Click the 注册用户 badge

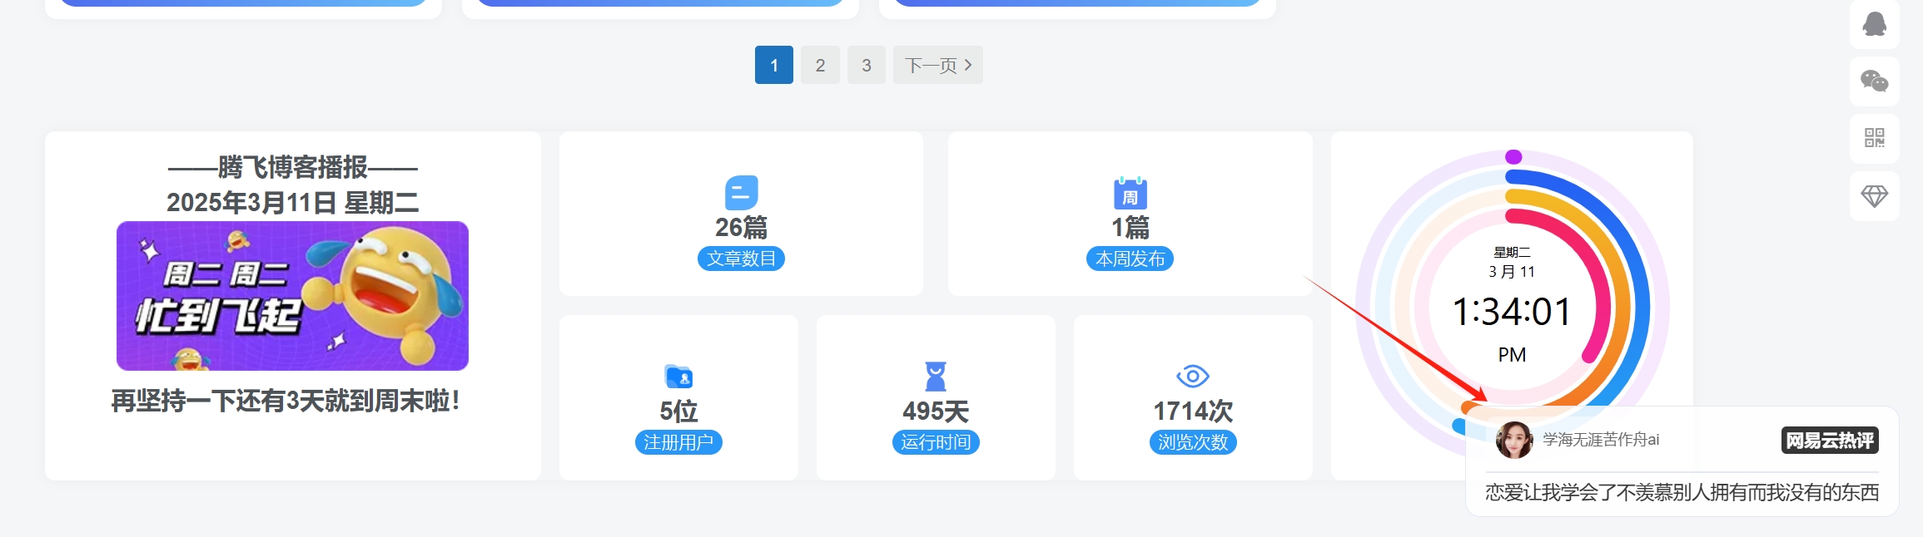(x=678, y=442)
